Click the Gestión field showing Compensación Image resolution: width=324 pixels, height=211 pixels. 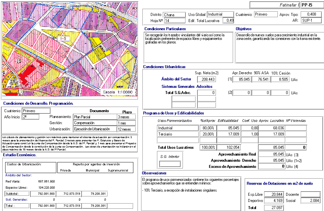coord(95,123)
